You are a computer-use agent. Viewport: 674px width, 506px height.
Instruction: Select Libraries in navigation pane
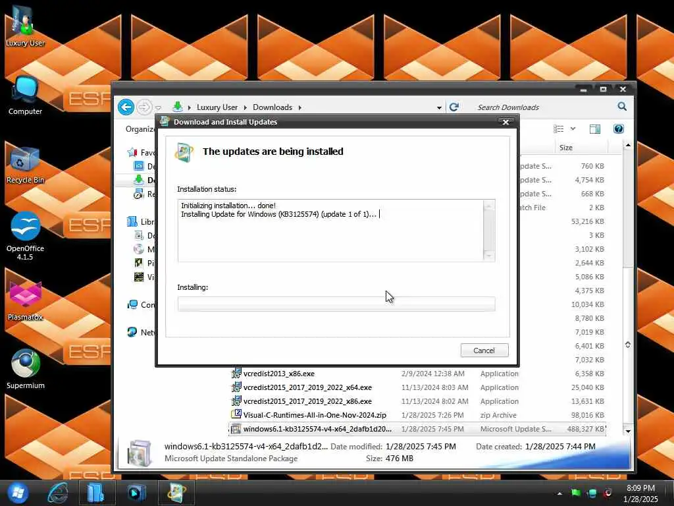tap(142, 221)
